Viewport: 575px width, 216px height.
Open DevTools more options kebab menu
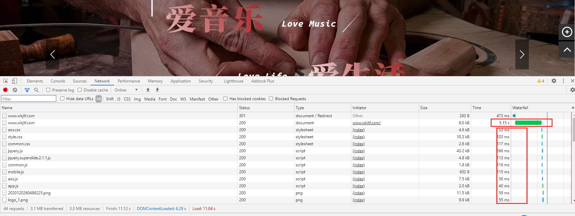point(563,81)
